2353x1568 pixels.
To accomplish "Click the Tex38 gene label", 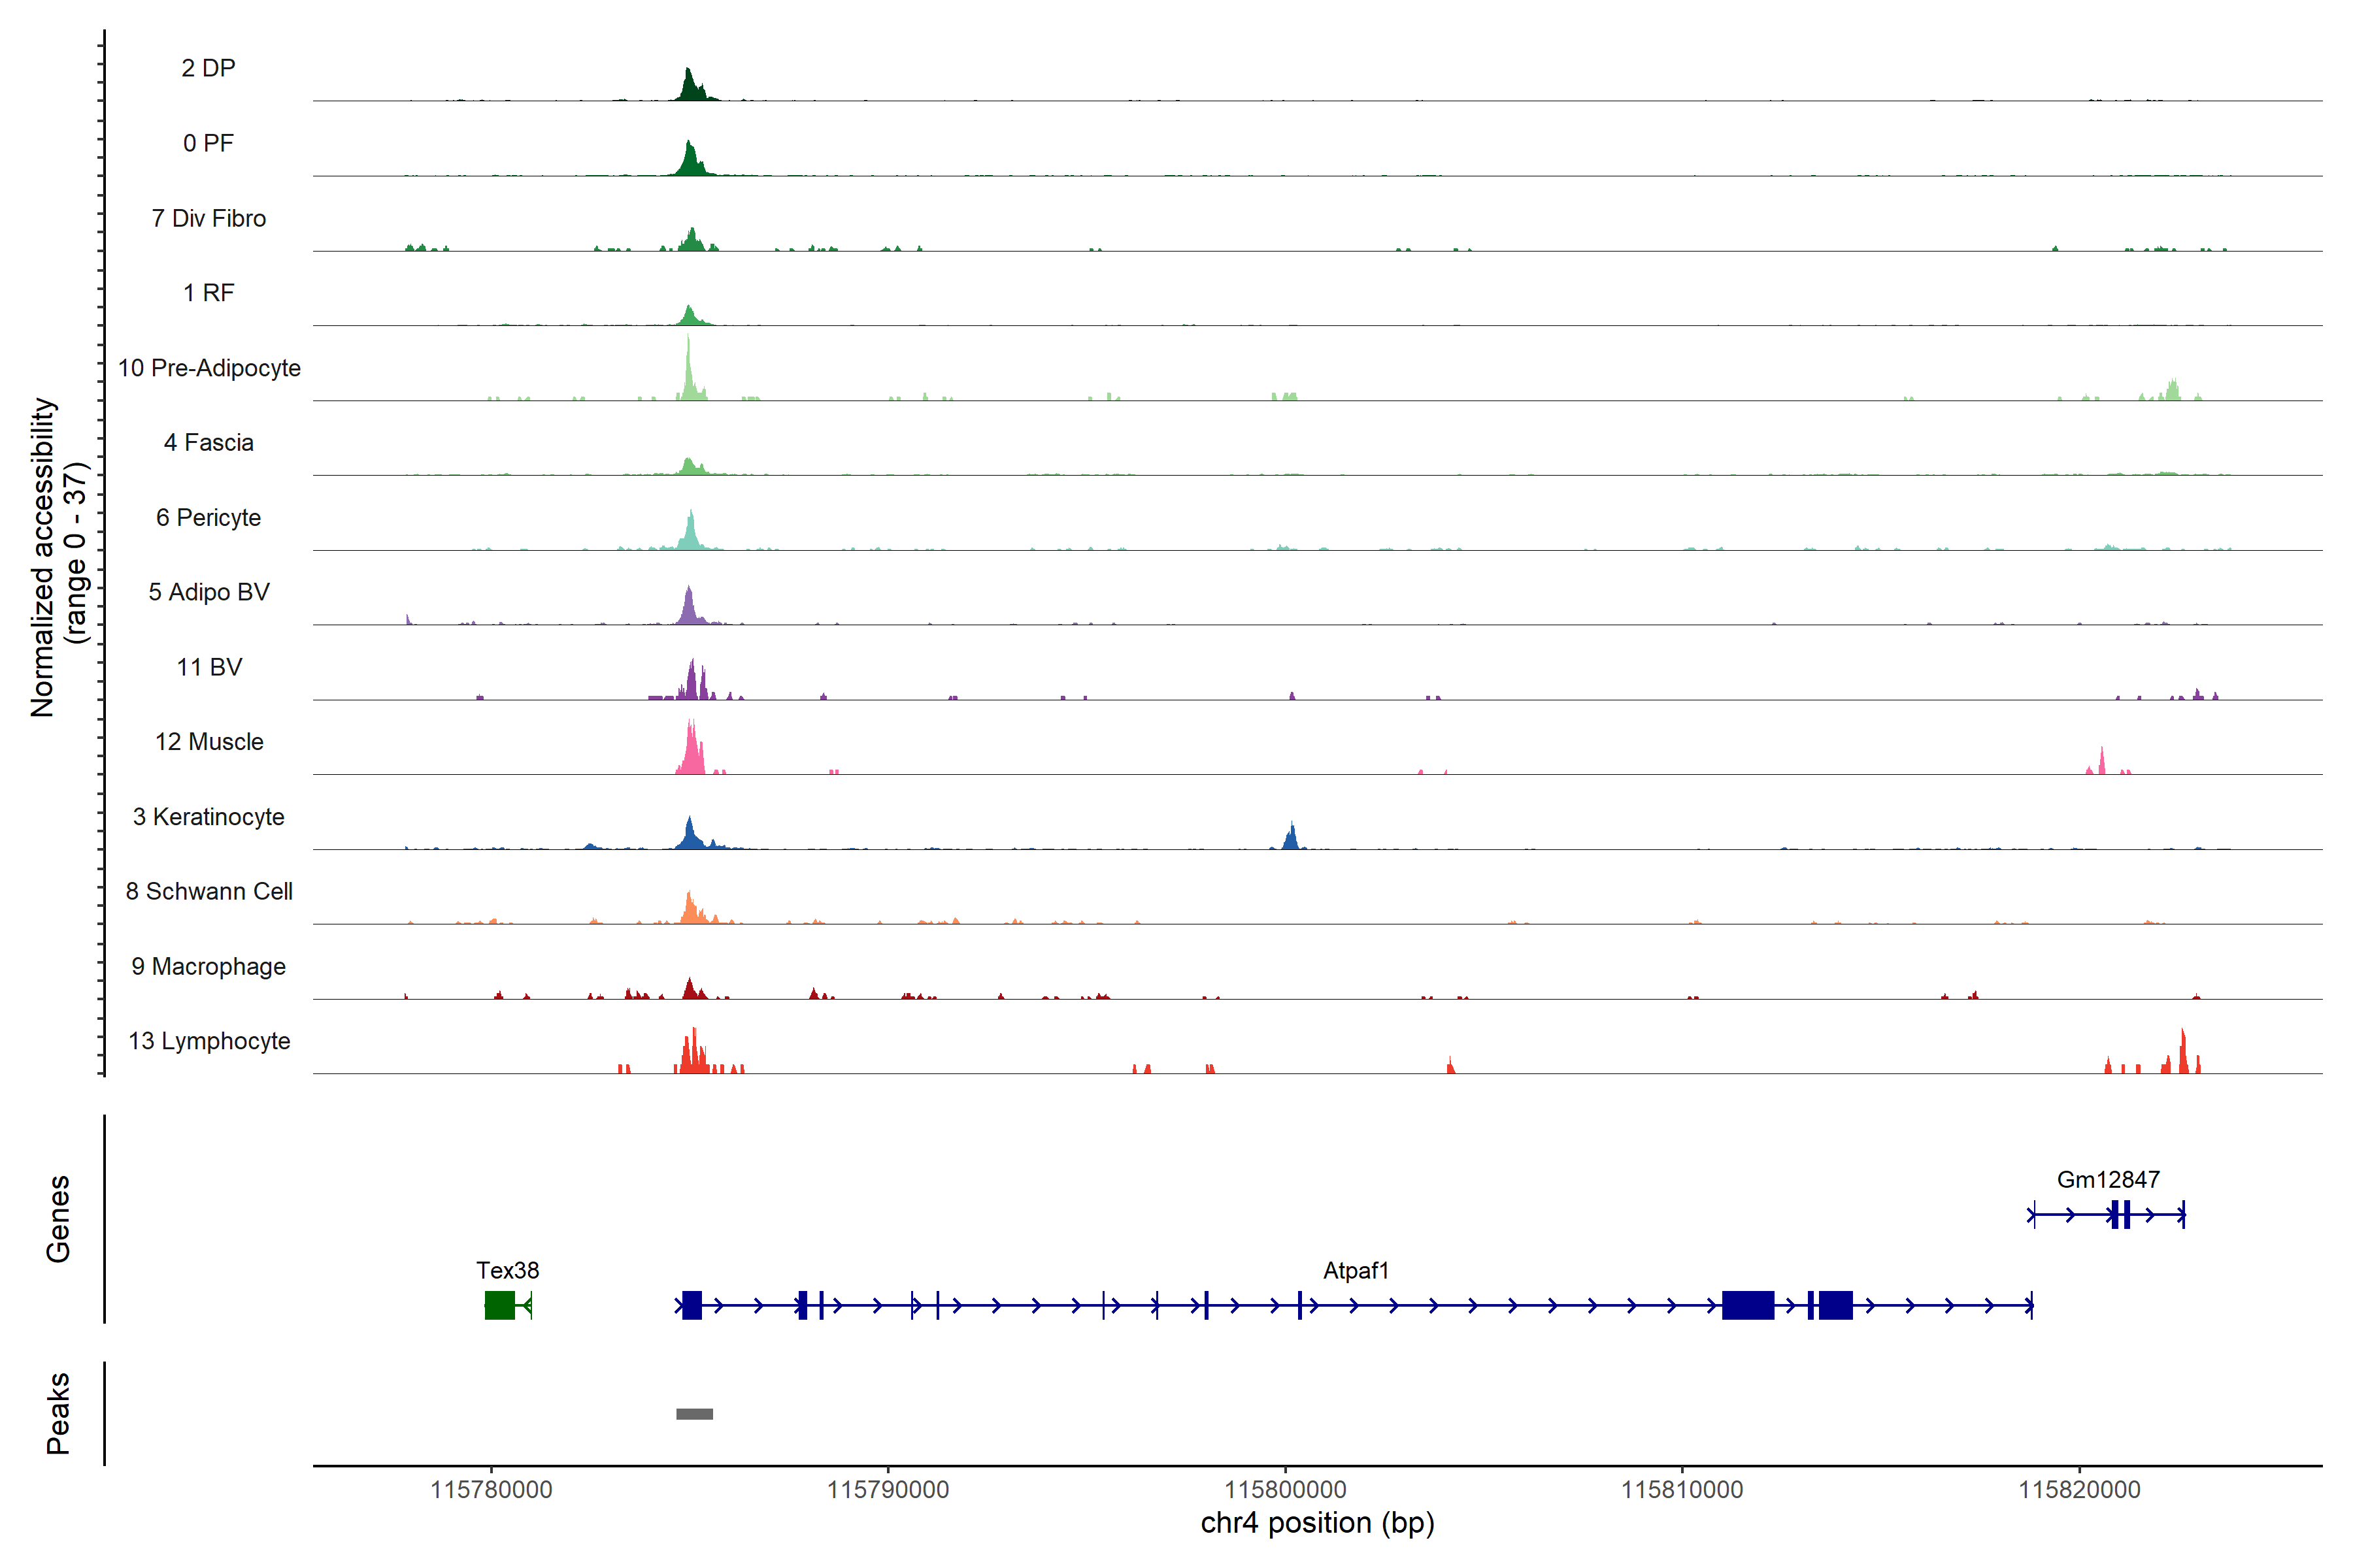I will tap(507, 1270).
